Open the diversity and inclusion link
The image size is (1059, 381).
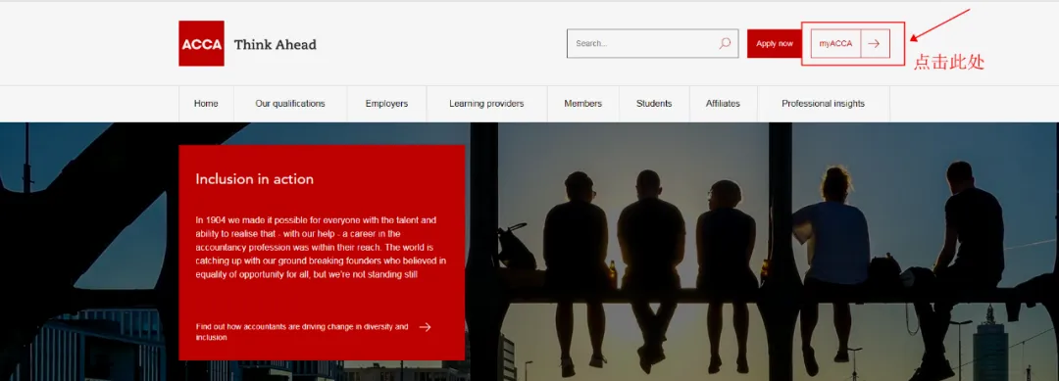point(303,331)
